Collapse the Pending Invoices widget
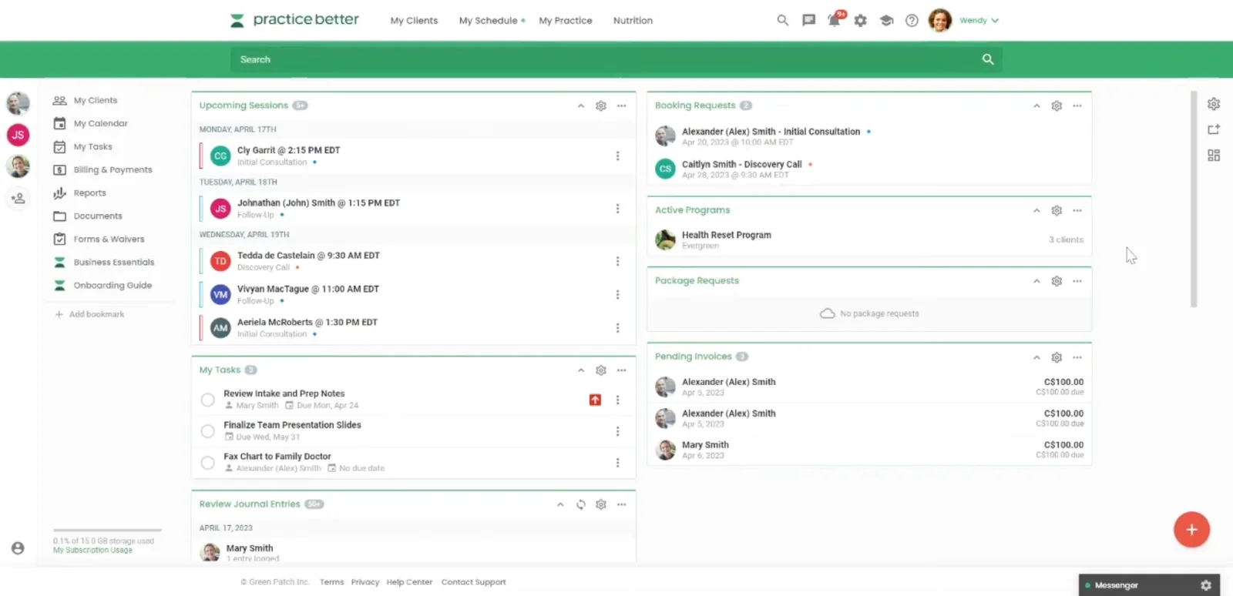This screenshot has width=1233, height=596. coord(1036,357)
